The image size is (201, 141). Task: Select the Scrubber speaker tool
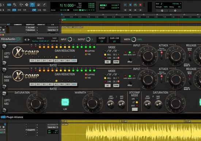click(x=38, y=5)
